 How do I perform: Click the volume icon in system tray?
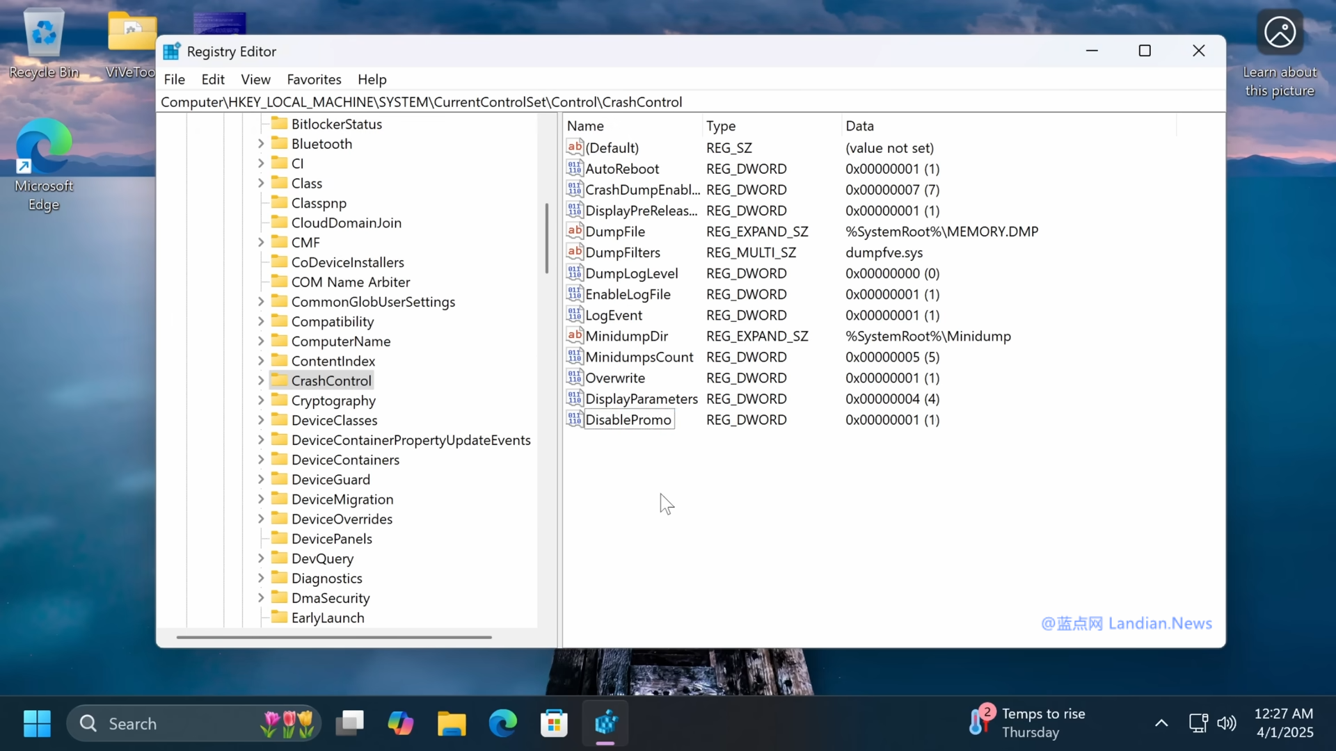tap(1227, 723)
